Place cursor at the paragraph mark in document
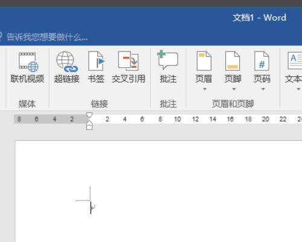 coord(93,208)
